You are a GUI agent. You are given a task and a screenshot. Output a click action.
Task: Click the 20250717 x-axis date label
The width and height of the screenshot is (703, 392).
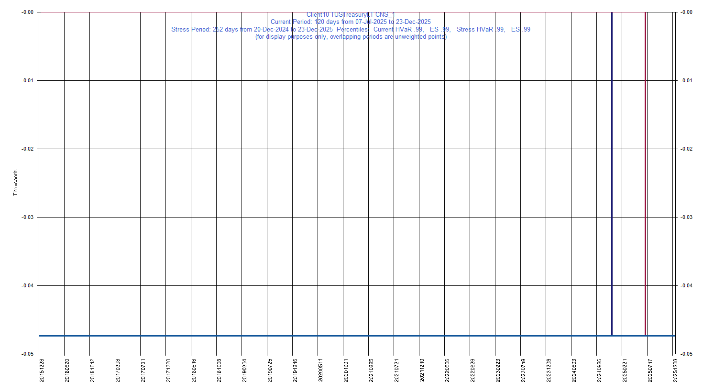[650, 370]
